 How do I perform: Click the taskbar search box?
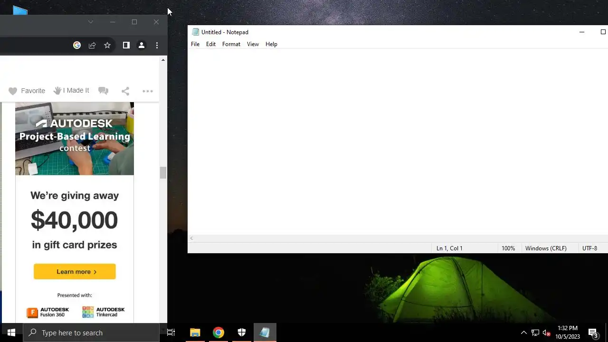(91, 332)
